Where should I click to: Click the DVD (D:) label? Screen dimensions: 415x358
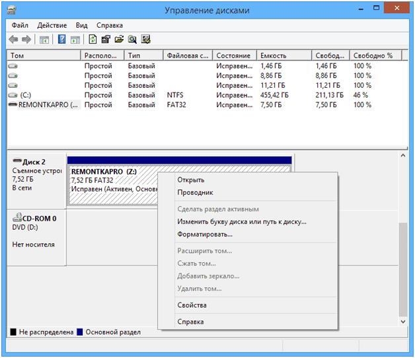click(x=25, y=227)
